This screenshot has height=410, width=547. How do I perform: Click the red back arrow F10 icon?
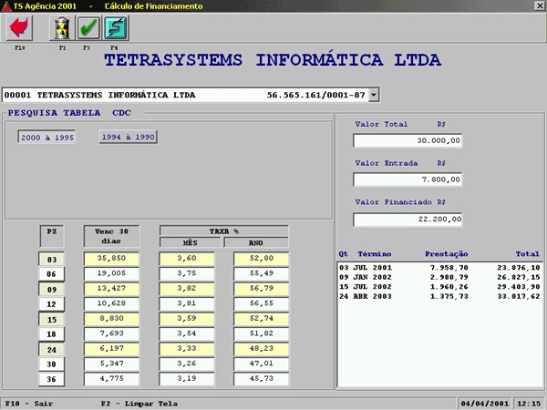(19, 28)
